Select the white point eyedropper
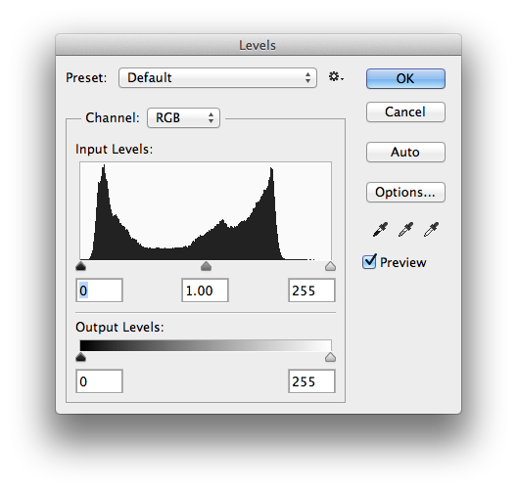 coord(431,229)
